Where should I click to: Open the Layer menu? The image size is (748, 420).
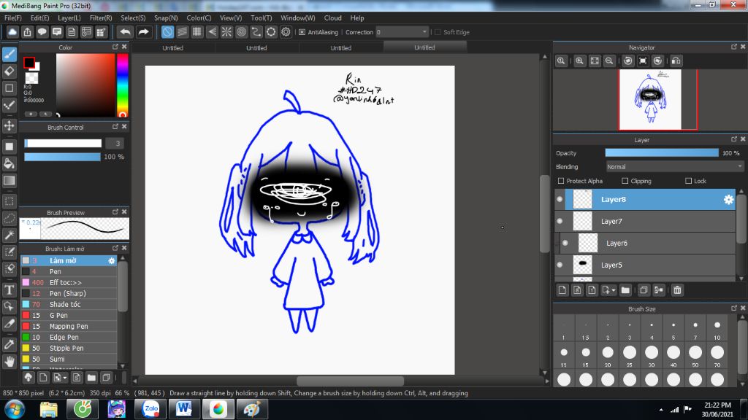pos(69,18)
